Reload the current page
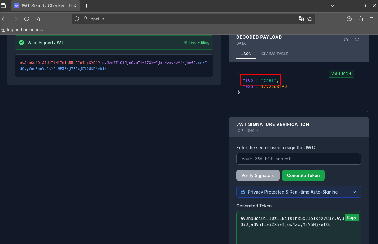Viewport: 378px width, 244px height. 27,19
